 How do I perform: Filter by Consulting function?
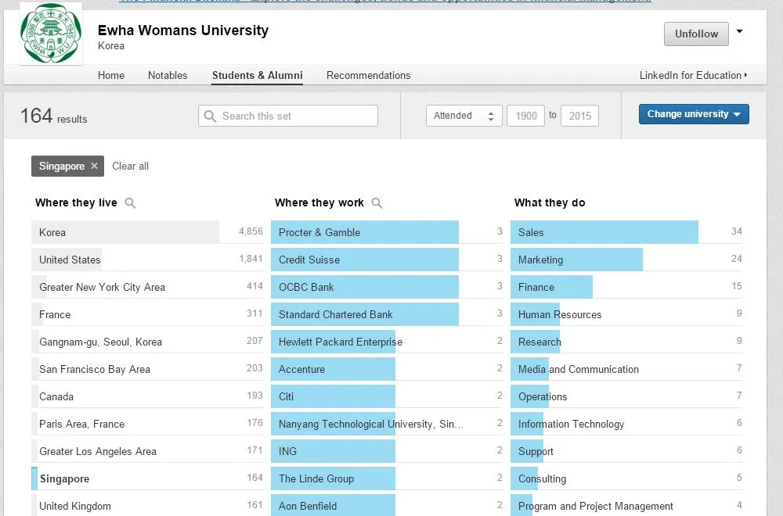(626, 478)
